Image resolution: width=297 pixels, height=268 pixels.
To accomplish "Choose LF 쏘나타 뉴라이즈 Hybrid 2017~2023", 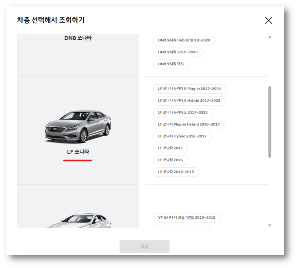I will 189,101.
